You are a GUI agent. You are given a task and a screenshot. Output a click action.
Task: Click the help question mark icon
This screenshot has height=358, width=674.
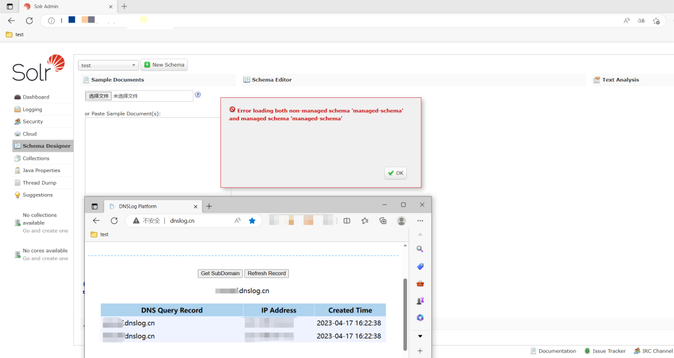(x=198, y=95)
